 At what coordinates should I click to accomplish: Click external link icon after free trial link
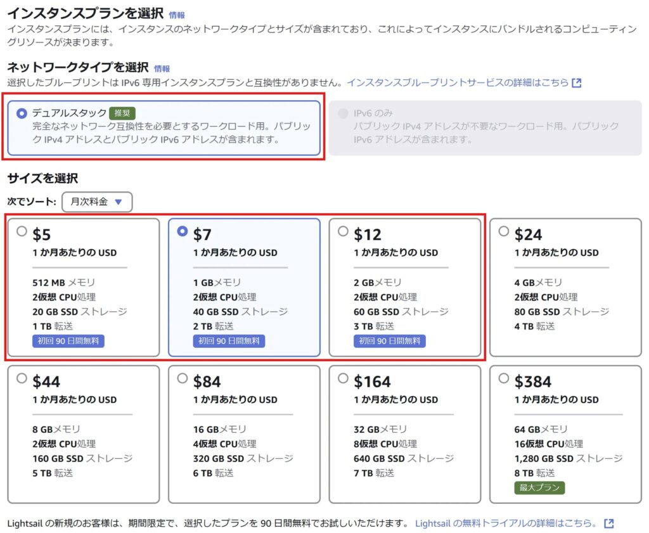tap(608, 523)
